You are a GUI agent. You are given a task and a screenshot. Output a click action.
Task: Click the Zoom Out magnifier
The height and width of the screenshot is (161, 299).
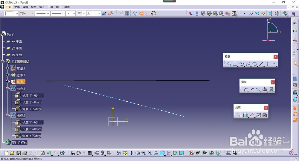point(150,153)
